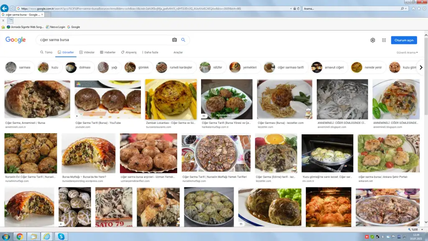428x241 pixels.
Task: Open the Güvenli Arama dropdown
Action: [407, 52]
